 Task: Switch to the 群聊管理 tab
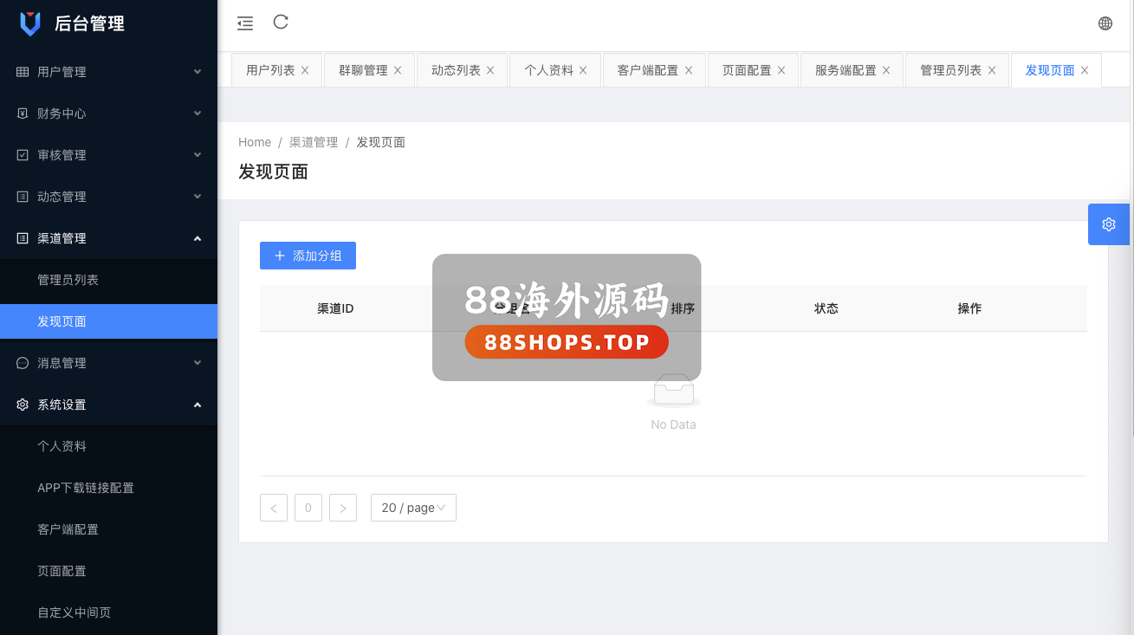tap(363, 71)
